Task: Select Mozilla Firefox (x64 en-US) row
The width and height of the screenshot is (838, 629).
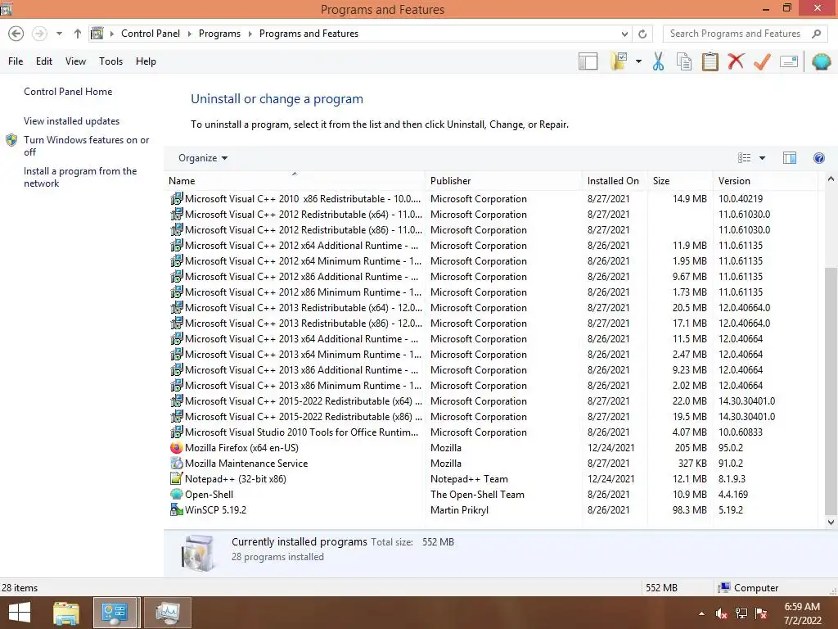Action: [492, 448]
